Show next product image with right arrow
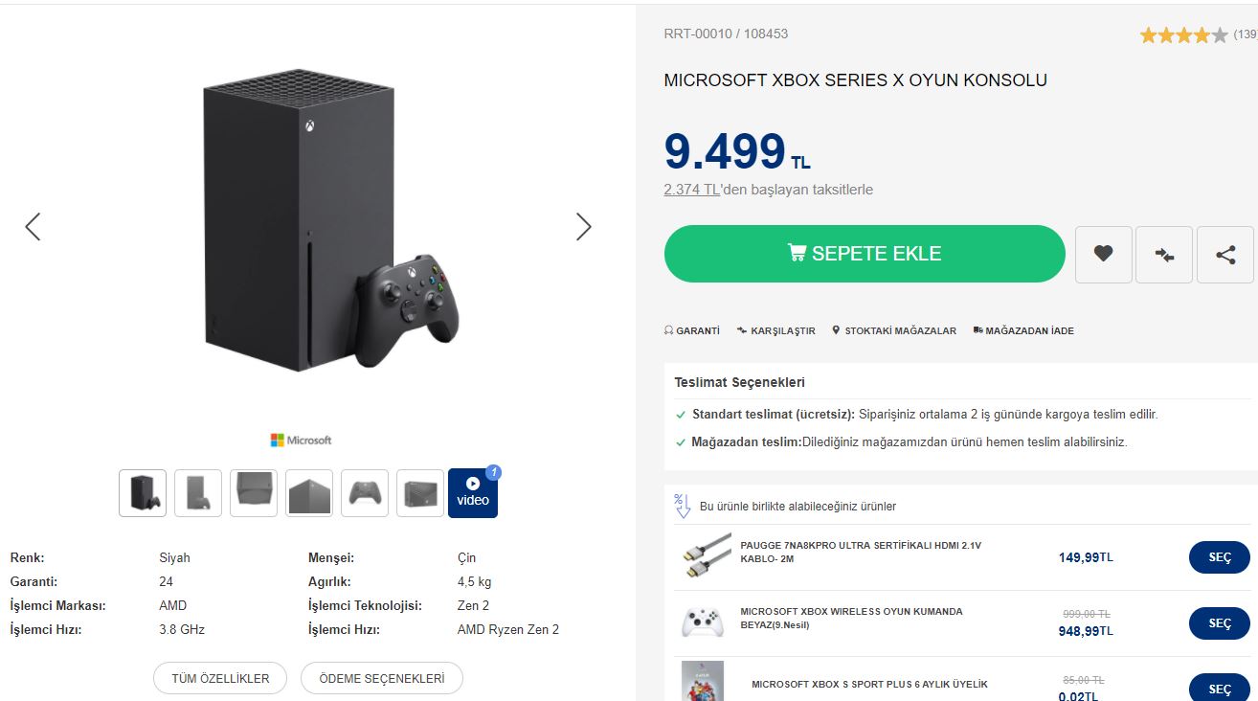The image size is (1258, 701). click(583, 227)
